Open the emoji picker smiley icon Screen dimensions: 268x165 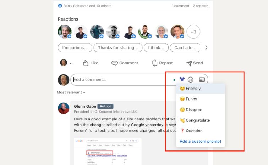point(191,80)
